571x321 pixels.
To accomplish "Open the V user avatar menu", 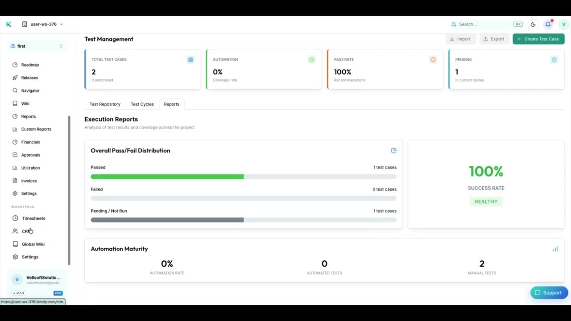I will click(563, 25).
